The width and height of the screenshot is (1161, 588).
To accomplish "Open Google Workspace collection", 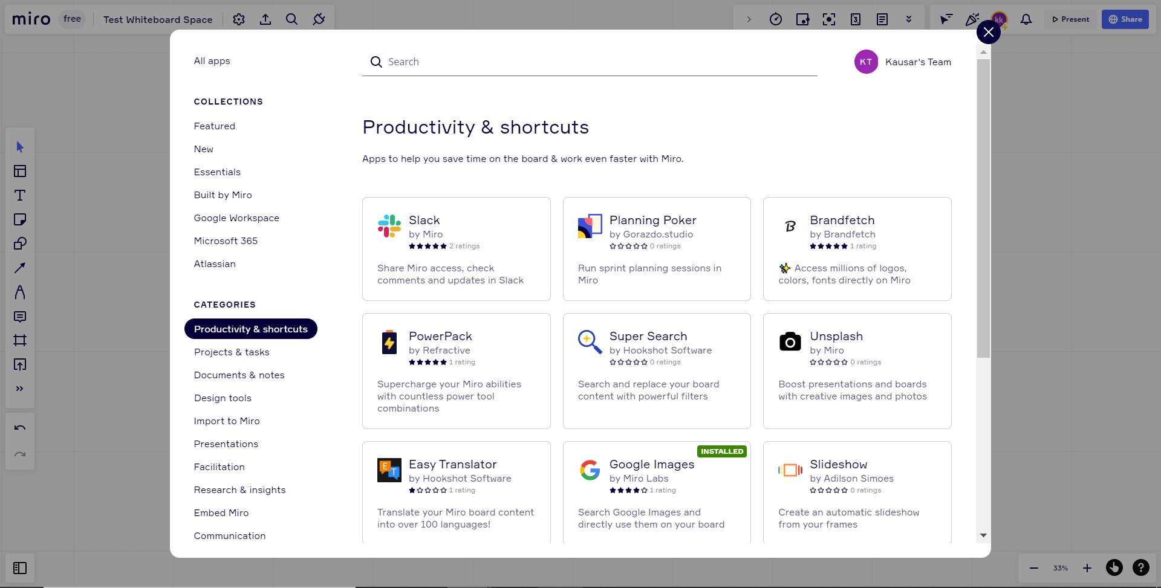I will pyautogui.click(x=236, y=218).
